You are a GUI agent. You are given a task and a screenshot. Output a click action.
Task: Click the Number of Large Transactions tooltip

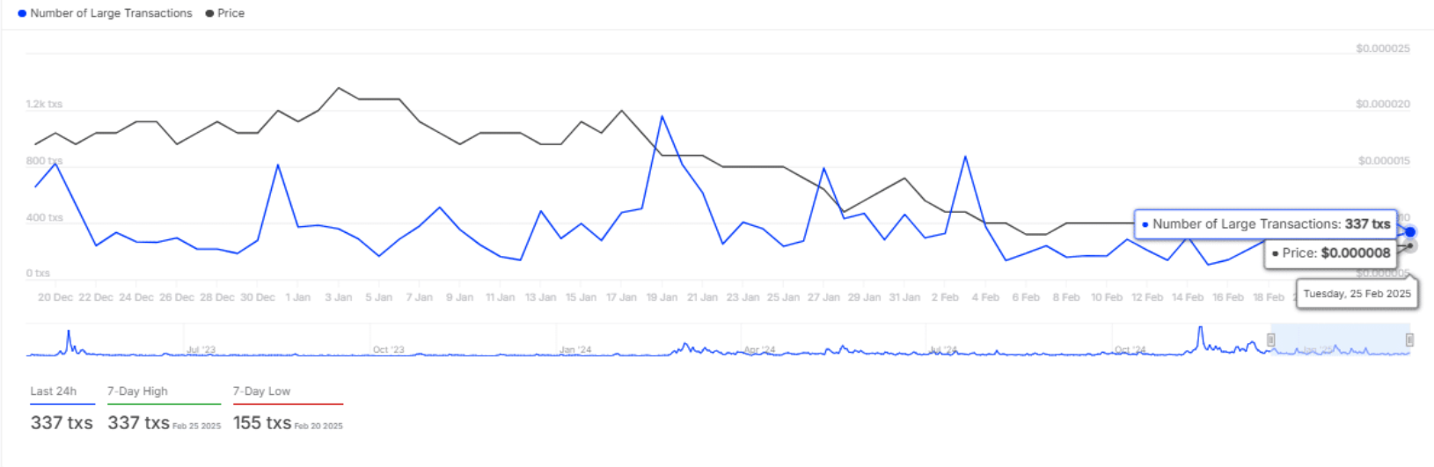[1265, 224]
